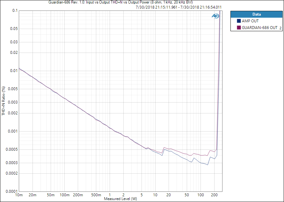The image size is (284, 202).
Task: Click the 50m tick on the X axis
Action: point(51,195)
